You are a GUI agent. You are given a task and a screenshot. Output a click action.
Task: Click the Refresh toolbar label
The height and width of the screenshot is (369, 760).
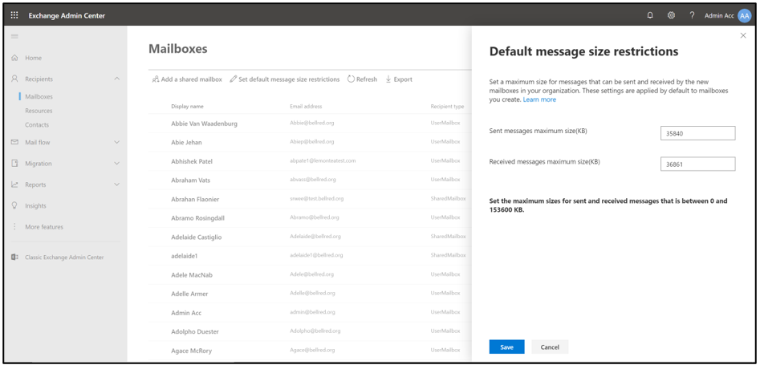pos(367,79)
